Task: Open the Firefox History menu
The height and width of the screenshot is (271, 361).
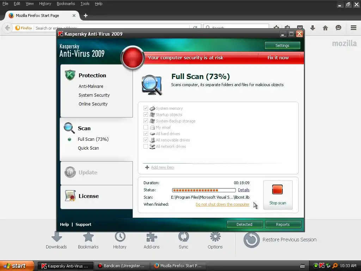Action: click(45, 4)
